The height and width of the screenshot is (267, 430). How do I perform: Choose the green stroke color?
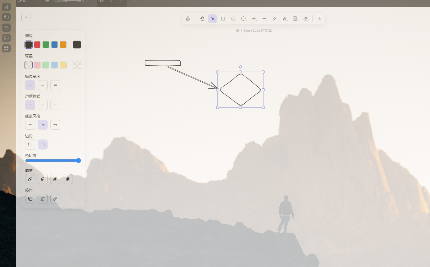(46, 45)
